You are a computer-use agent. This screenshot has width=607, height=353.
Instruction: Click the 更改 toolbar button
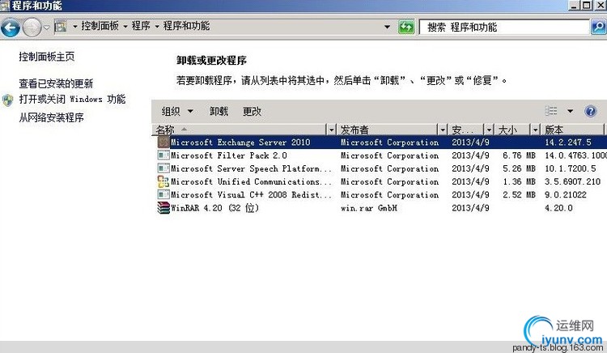252,112
